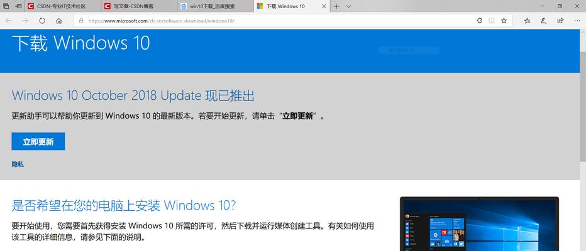Click the forward navigation arrow
586x251 pixels.
pos(25,21)
